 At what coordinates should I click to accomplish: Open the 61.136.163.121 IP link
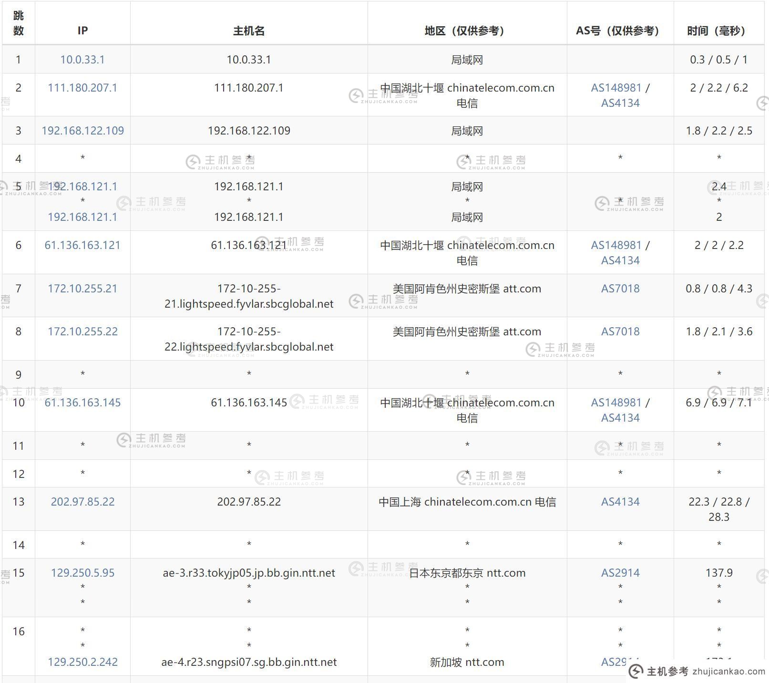(x=82, y=245)
